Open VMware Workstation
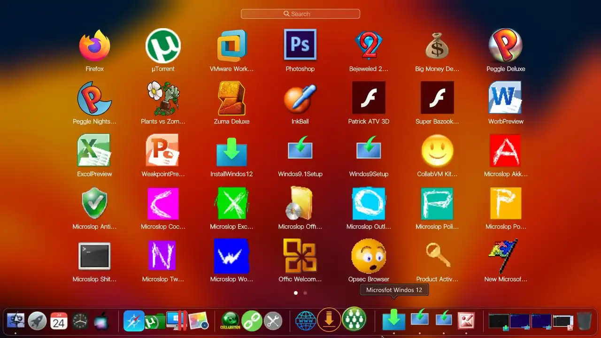This screenshot has width=601, height=338. pos(231,46)
